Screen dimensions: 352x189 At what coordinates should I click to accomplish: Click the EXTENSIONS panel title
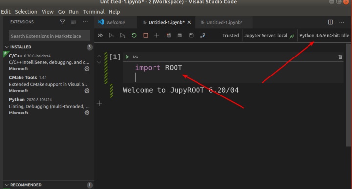22,22
